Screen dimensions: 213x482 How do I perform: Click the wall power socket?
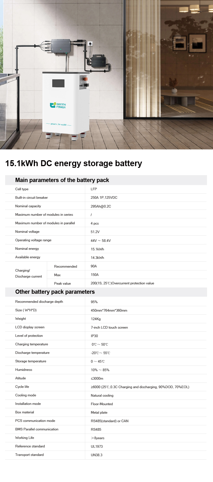(90, 44)
